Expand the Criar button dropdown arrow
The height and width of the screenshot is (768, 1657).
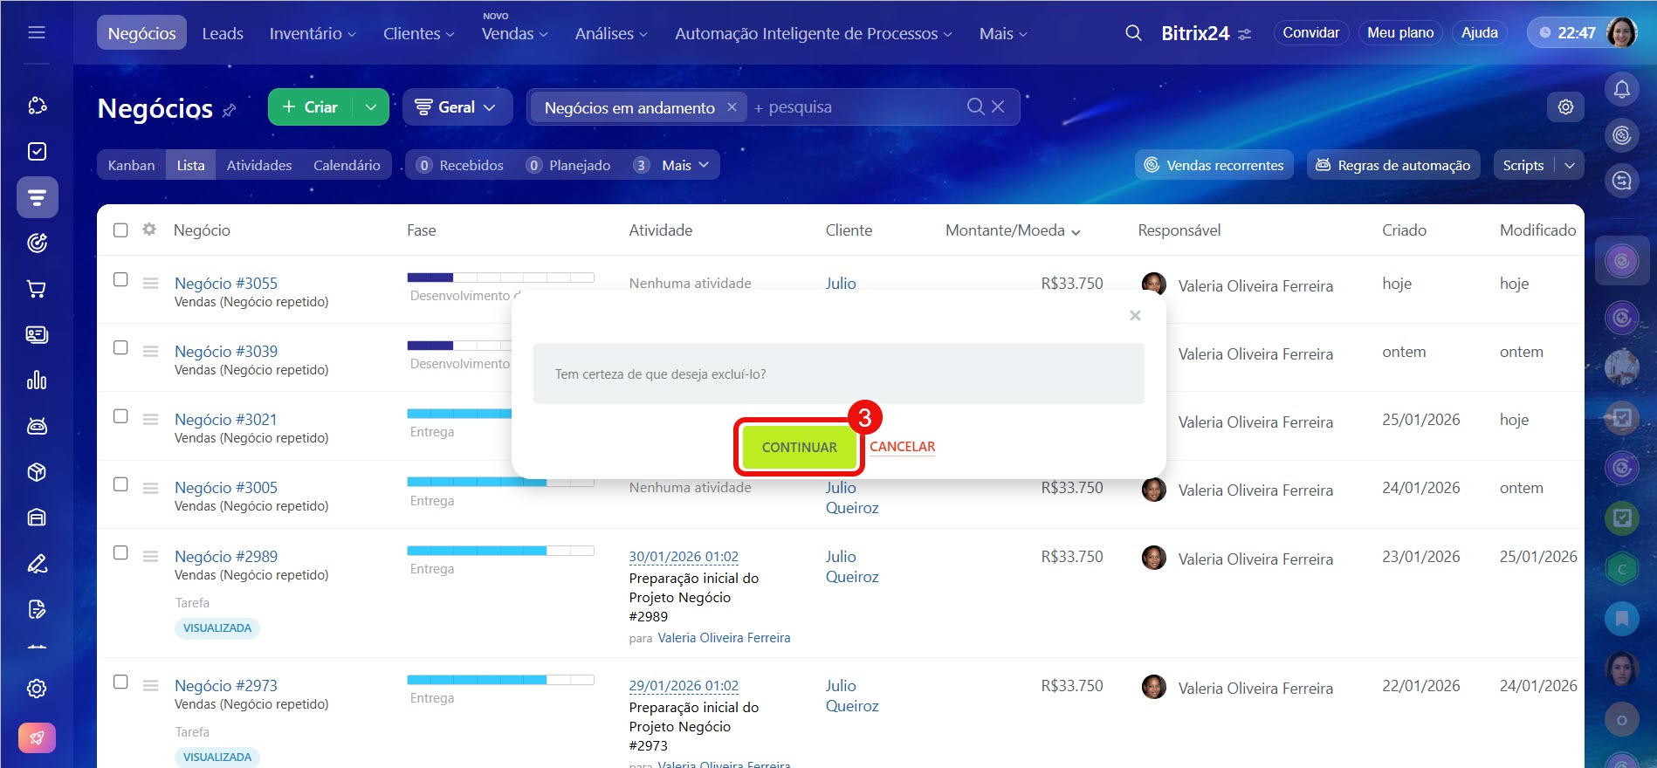pyautogui.click(x=371, y=107)
